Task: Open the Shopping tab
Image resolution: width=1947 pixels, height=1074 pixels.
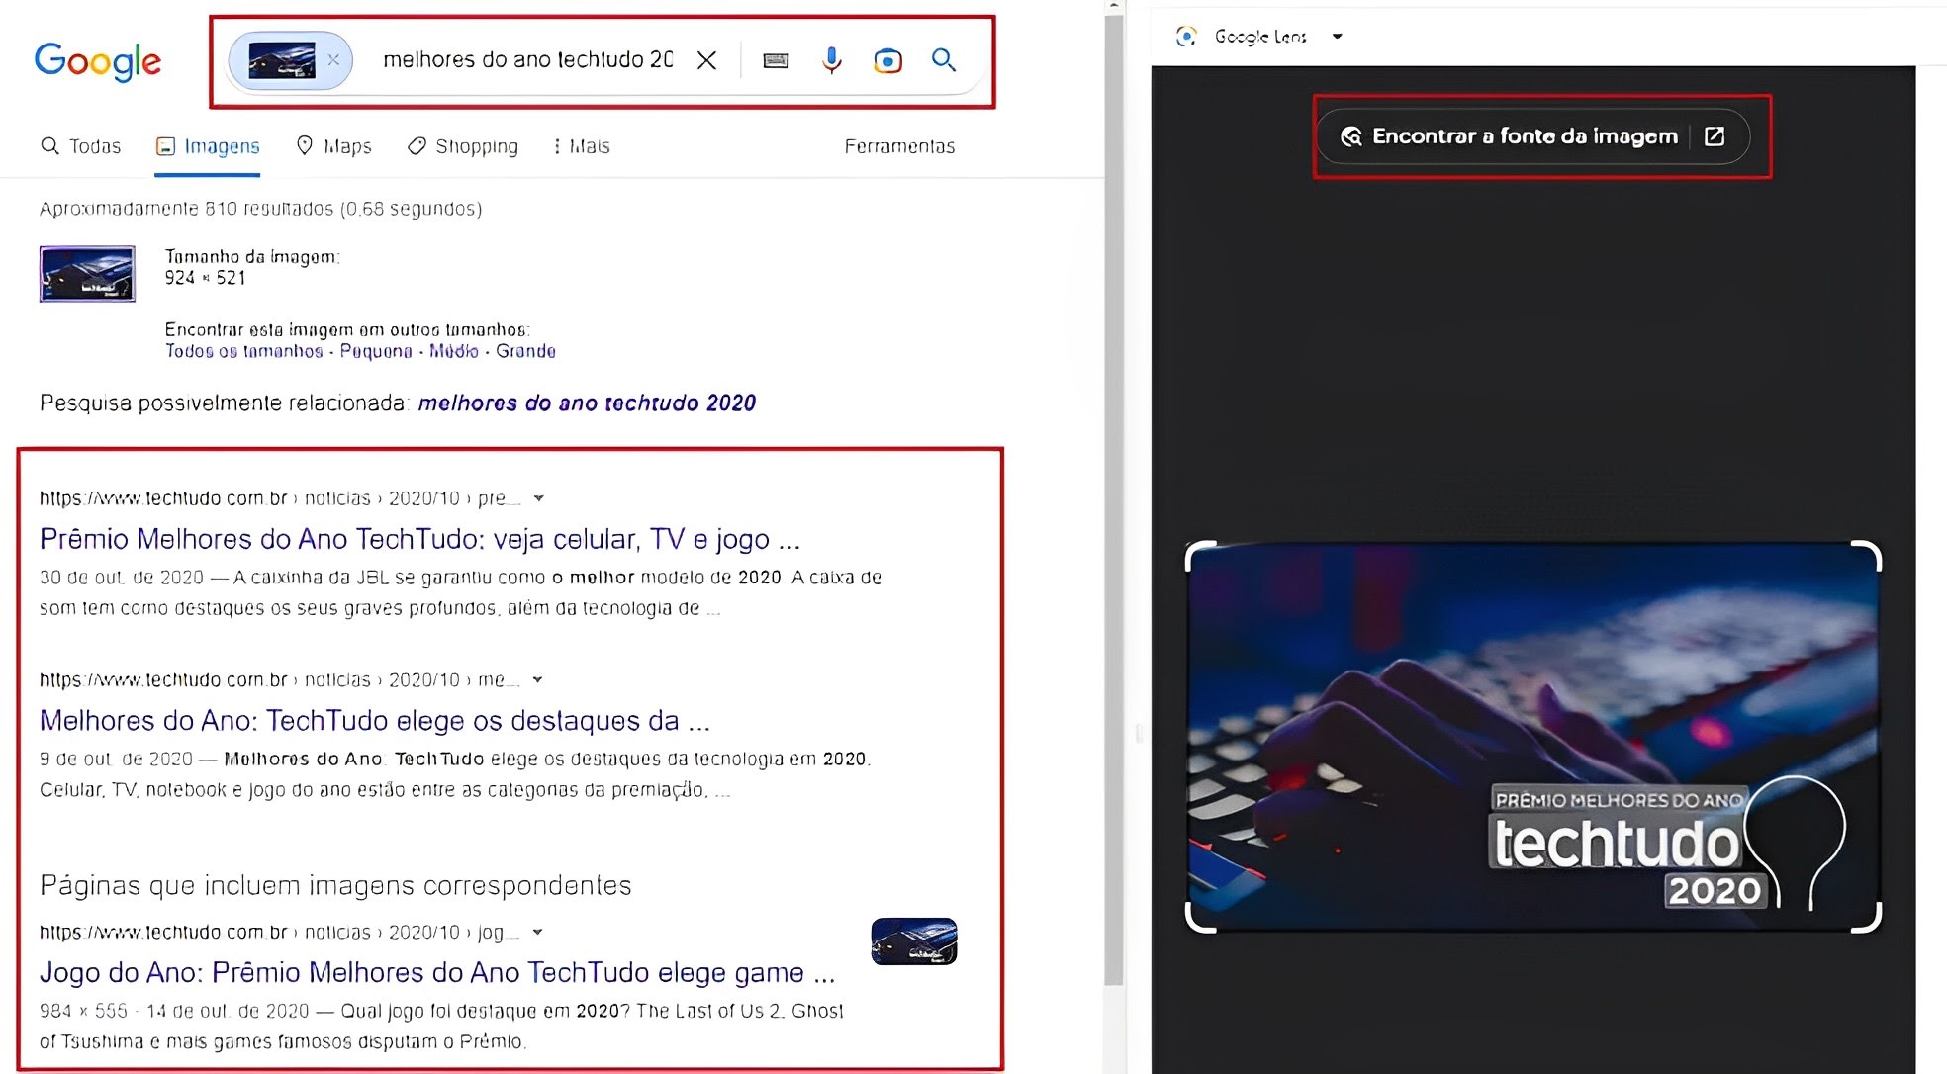Action: 463,146
